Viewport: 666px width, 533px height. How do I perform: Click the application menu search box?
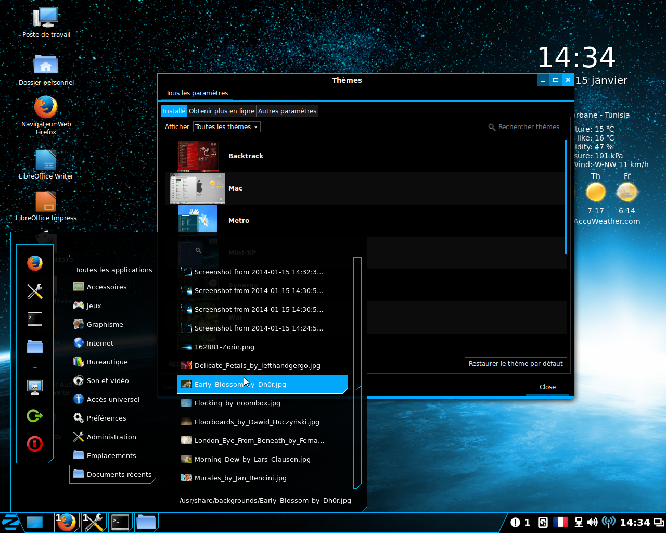click(x=137, y=251)
